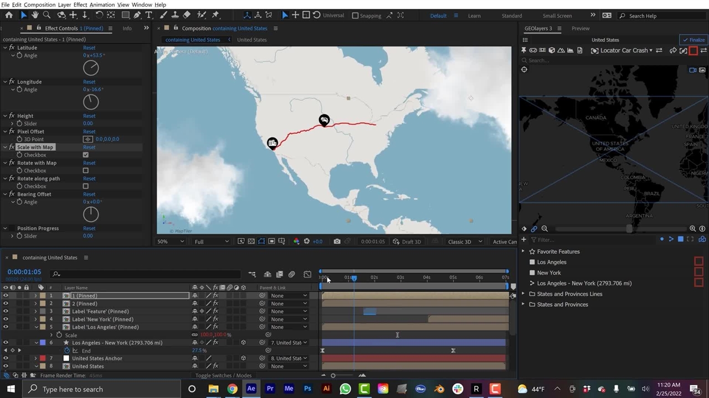This screenshot has height=398, width=709.
Task: Open the Animation menu
Action: click(102, 4)
